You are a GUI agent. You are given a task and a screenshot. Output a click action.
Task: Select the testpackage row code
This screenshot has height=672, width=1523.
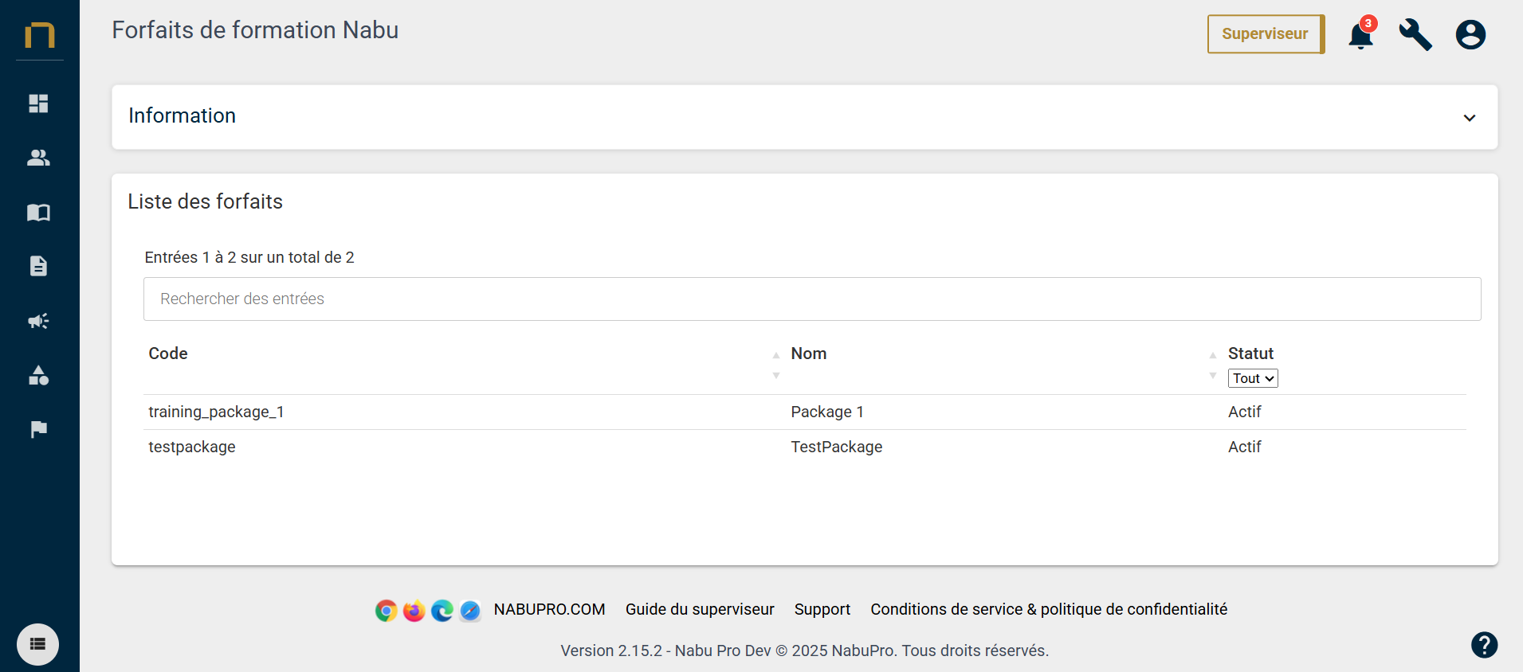click(192, 447)
